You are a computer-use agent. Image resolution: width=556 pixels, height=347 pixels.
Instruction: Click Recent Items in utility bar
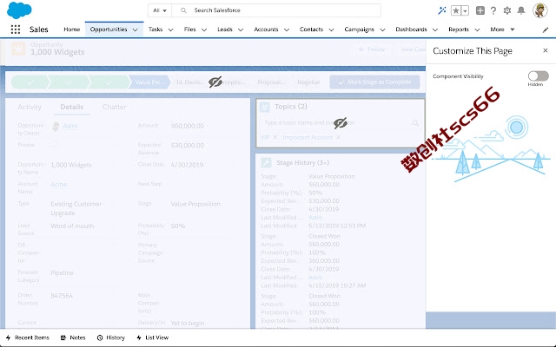(28, 337)
